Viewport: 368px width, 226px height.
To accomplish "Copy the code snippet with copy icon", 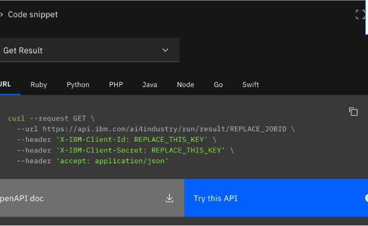I will [353, 112].
